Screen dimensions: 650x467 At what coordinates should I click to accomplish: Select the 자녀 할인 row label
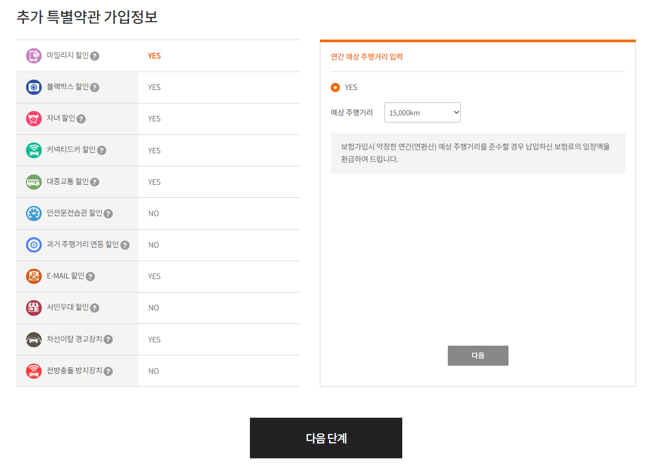point(61,118)
